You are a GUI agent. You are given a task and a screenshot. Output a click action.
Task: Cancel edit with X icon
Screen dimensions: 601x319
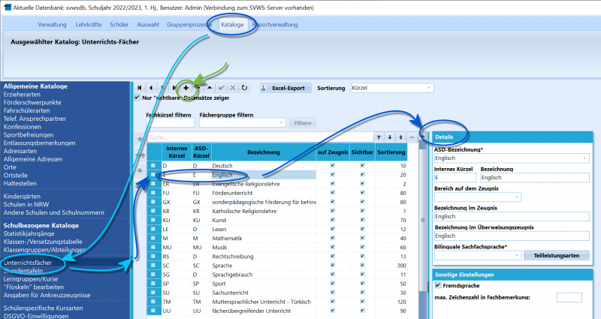(x=233, y=88)
